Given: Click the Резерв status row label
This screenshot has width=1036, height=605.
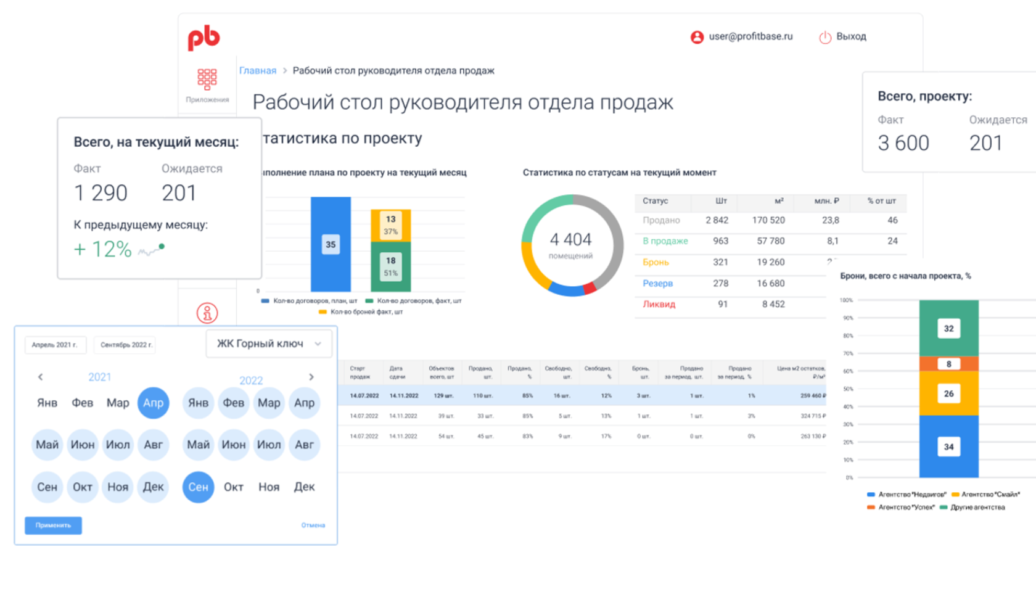Looking at the screenshot, I should coord(657,283).
